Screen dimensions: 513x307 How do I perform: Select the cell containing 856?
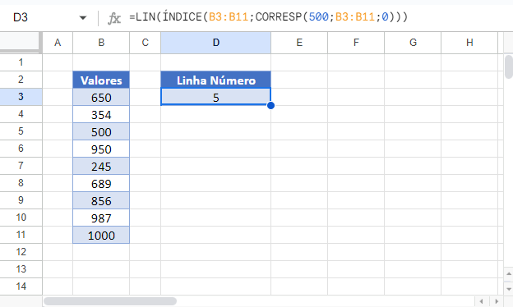click(x=101, y=200)
